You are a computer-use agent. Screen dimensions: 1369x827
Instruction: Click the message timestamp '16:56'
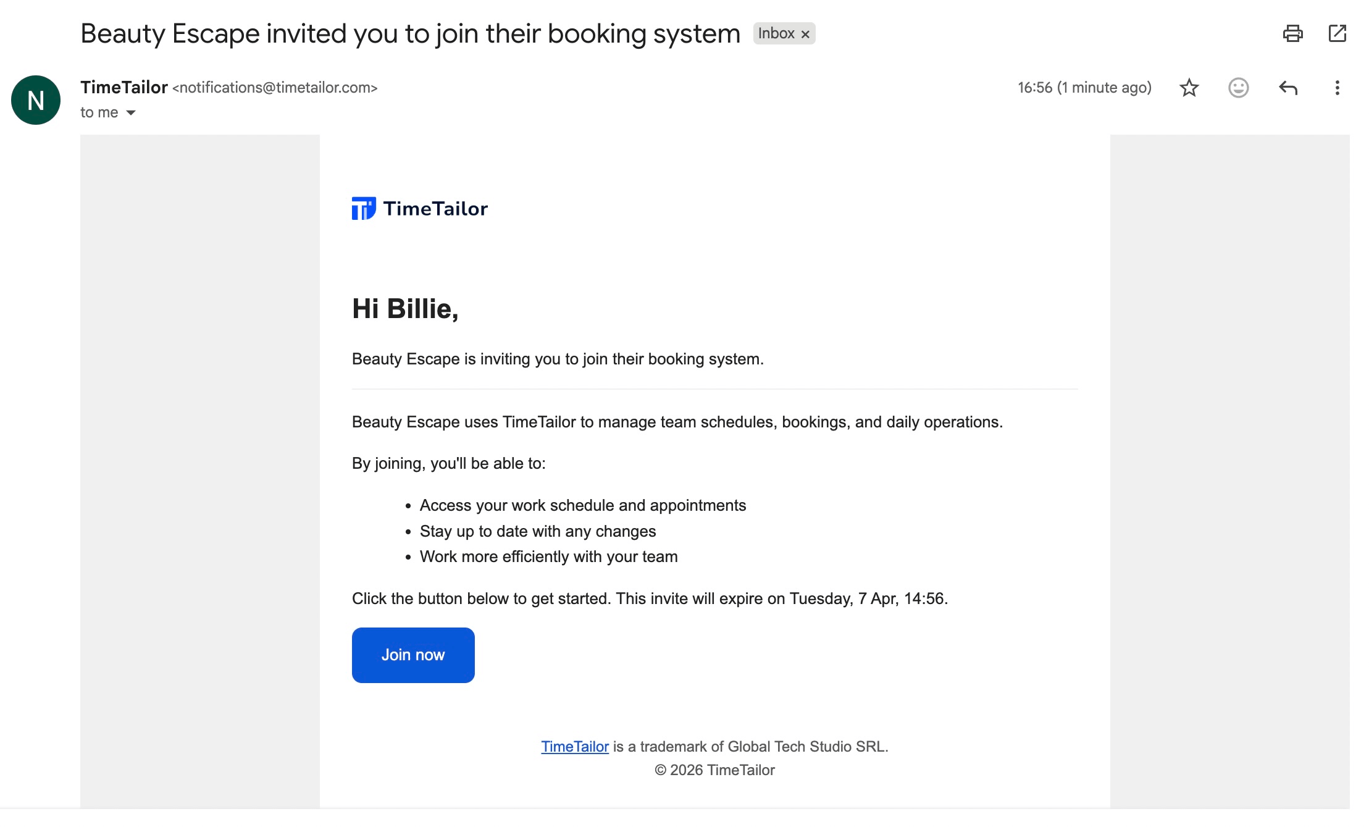coord(1035,88)
